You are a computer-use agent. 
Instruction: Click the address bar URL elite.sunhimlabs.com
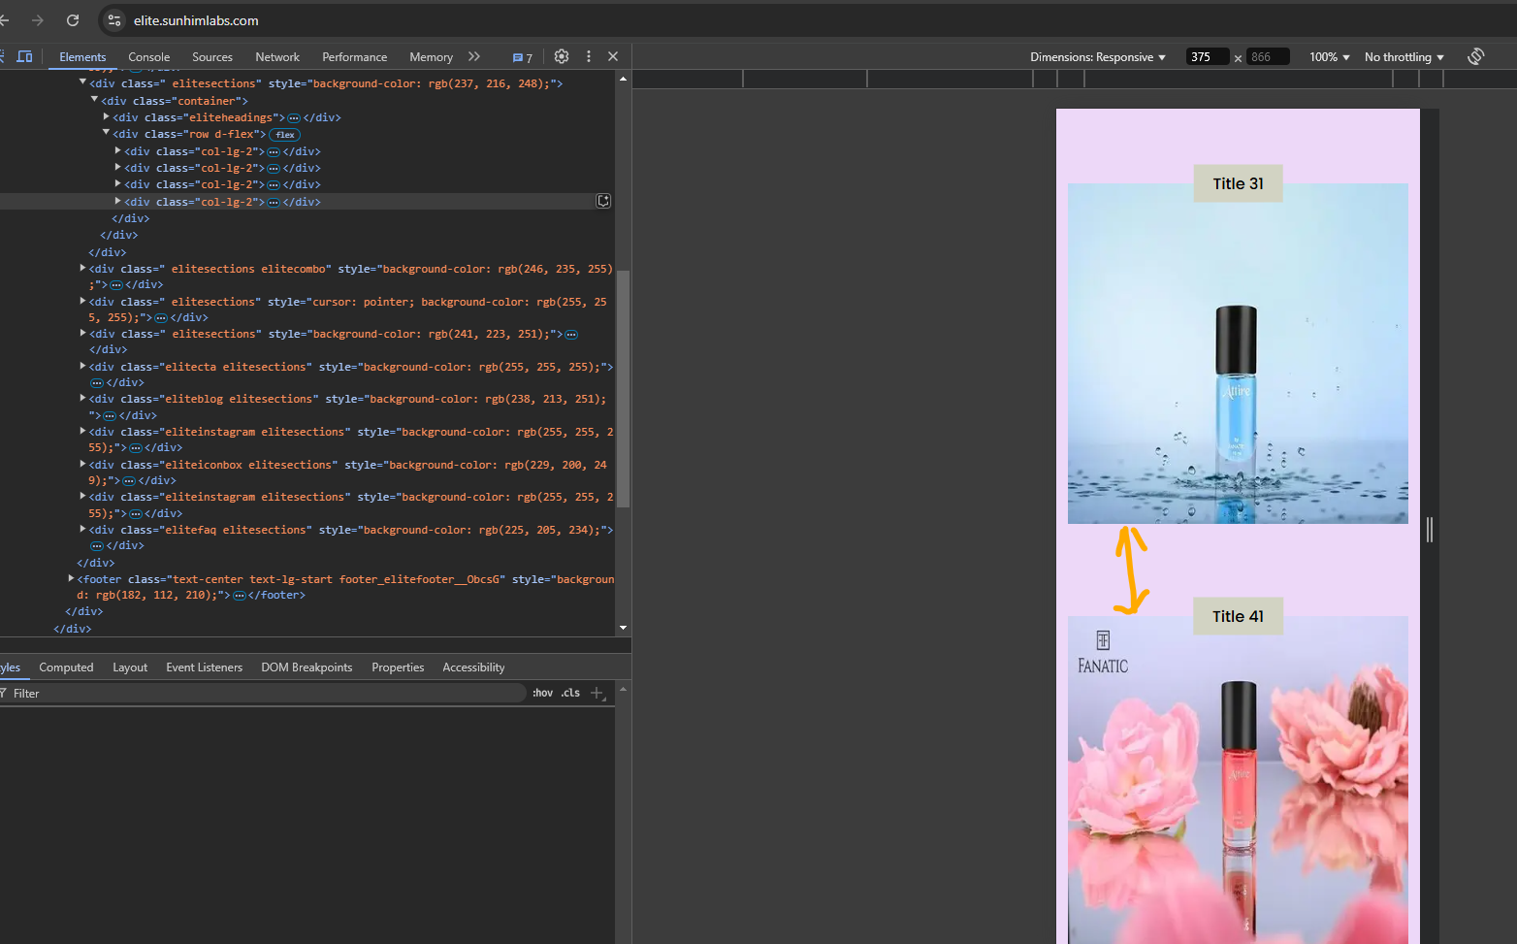196,20
